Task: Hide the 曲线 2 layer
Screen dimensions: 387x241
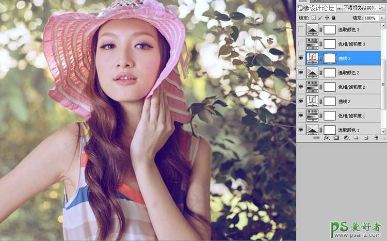Action: [301, 101]
